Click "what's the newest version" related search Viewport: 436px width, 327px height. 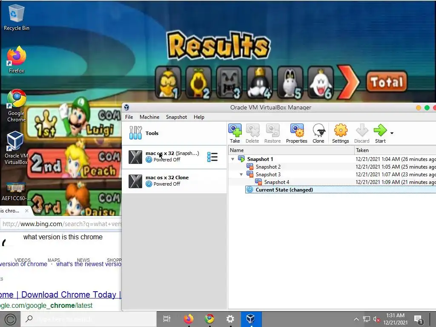pos(89,264)
